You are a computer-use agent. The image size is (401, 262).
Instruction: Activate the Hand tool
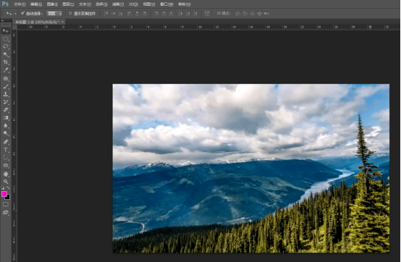[x=6, y=174]
